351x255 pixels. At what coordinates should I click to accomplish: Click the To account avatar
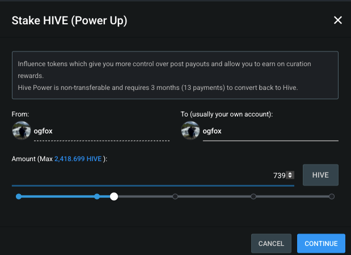[191, 131]
